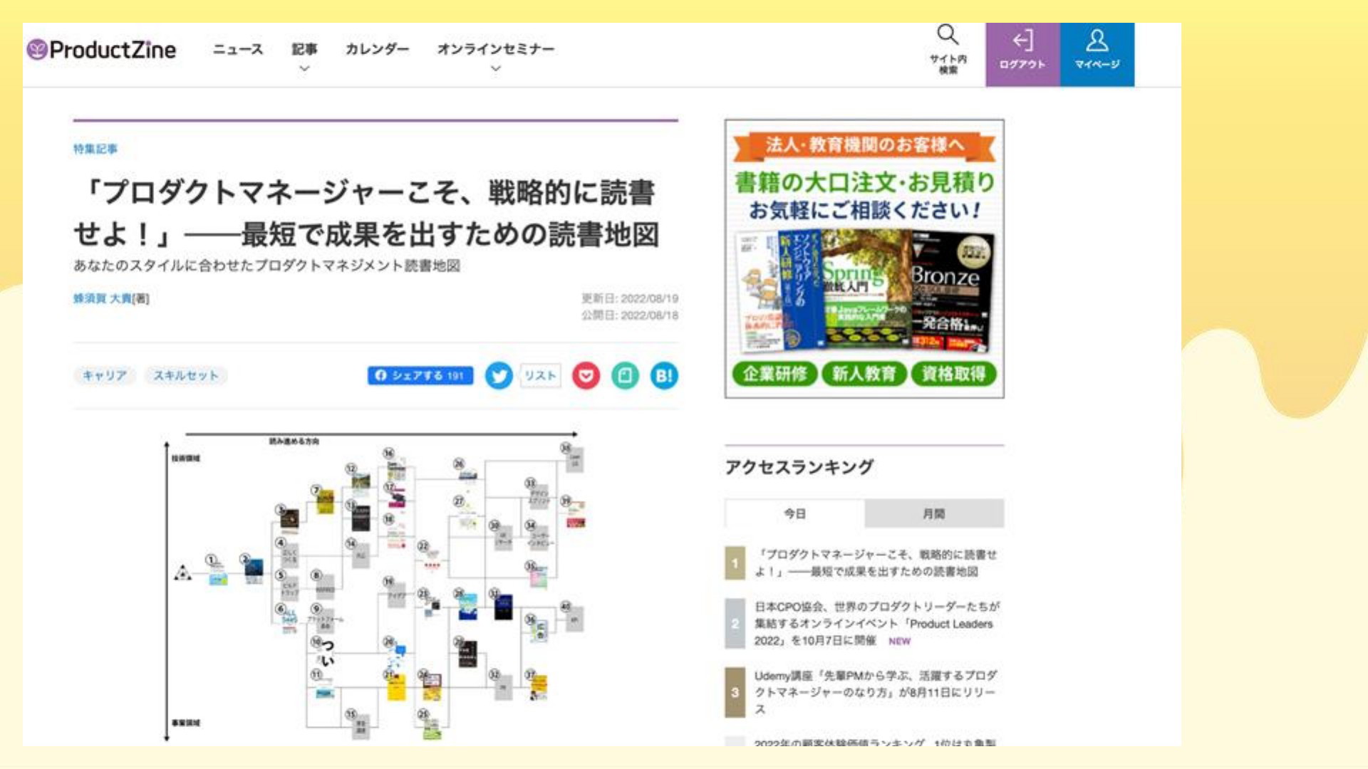Share article on Twitter icon

tap(499, 376)
